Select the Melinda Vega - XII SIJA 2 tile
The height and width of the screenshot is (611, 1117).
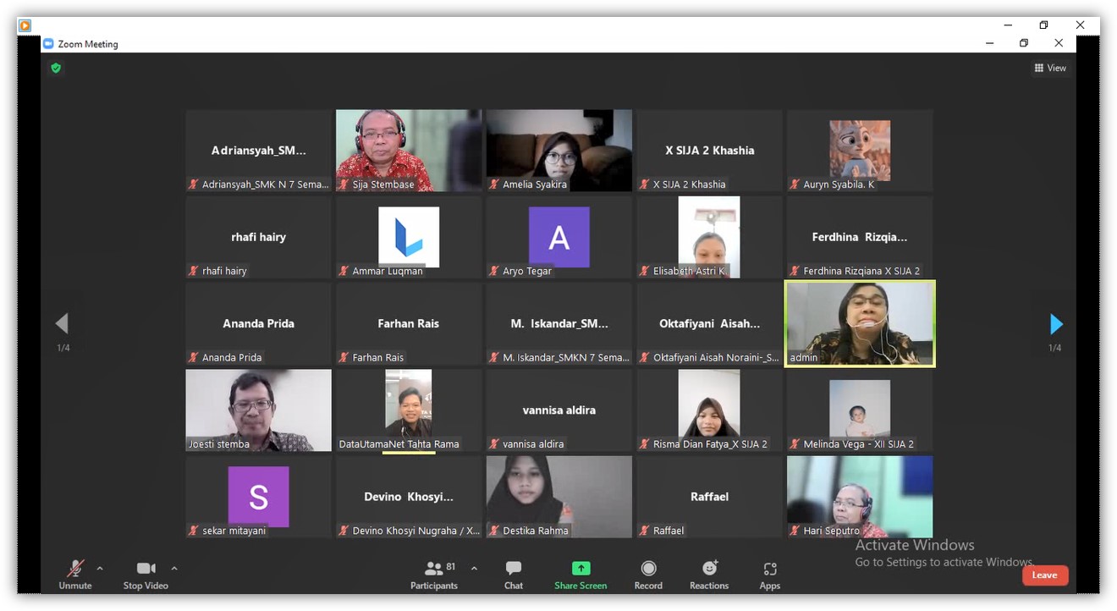click(x=860, y=410)
